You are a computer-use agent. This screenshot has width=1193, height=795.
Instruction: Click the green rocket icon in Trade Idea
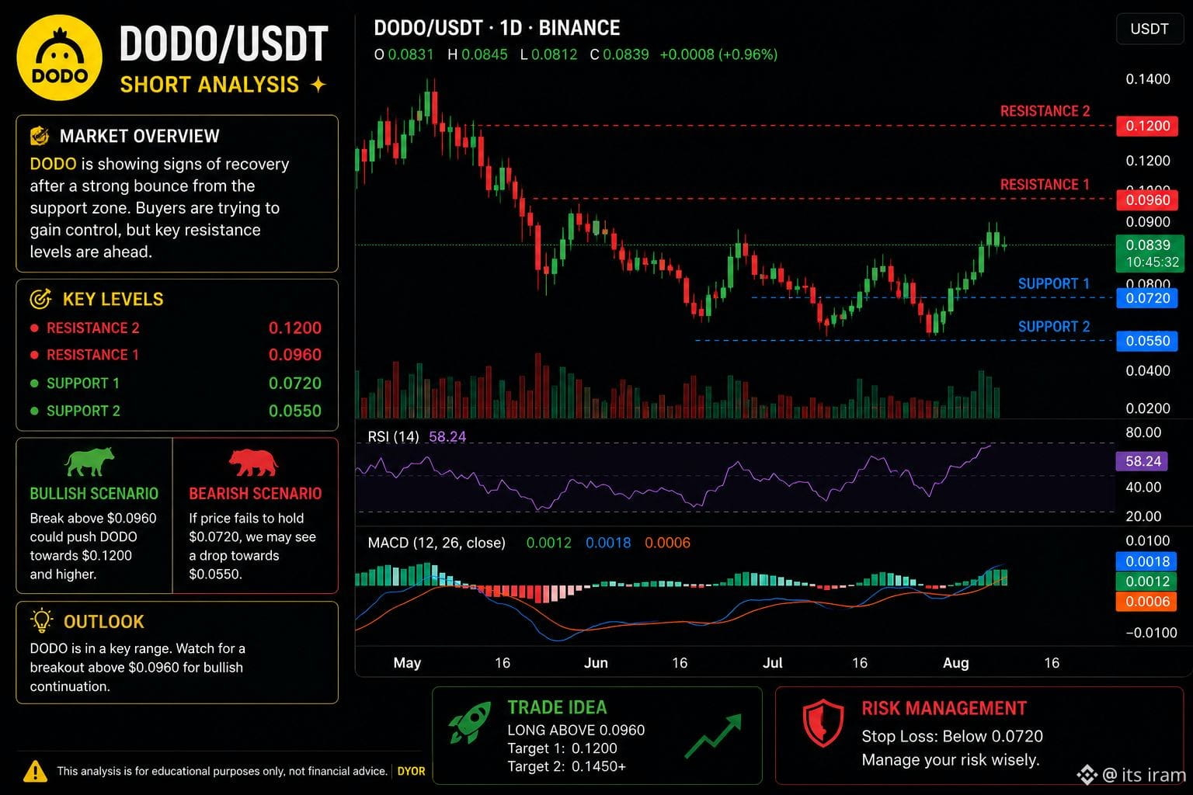click(x=470, y=724)
